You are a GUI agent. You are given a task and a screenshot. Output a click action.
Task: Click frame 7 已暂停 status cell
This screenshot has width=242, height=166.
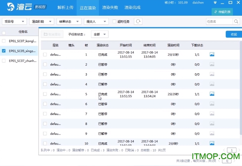coord(103,114)
